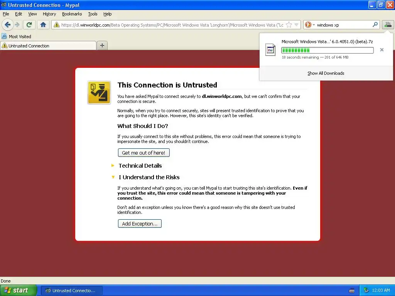Image resolution: width=395 pixels, height=296 pixels.
Task: Bookmark this page with the star icon
Action: [x=289, y=25]
